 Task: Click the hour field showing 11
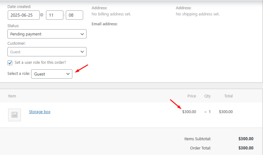(55, 16)
